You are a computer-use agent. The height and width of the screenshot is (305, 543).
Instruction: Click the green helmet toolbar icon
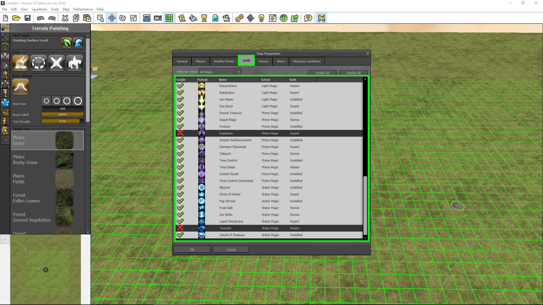point(215,18)
